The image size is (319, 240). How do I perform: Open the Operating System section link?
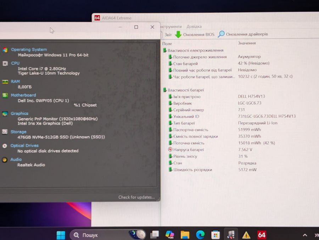point(29,50)
